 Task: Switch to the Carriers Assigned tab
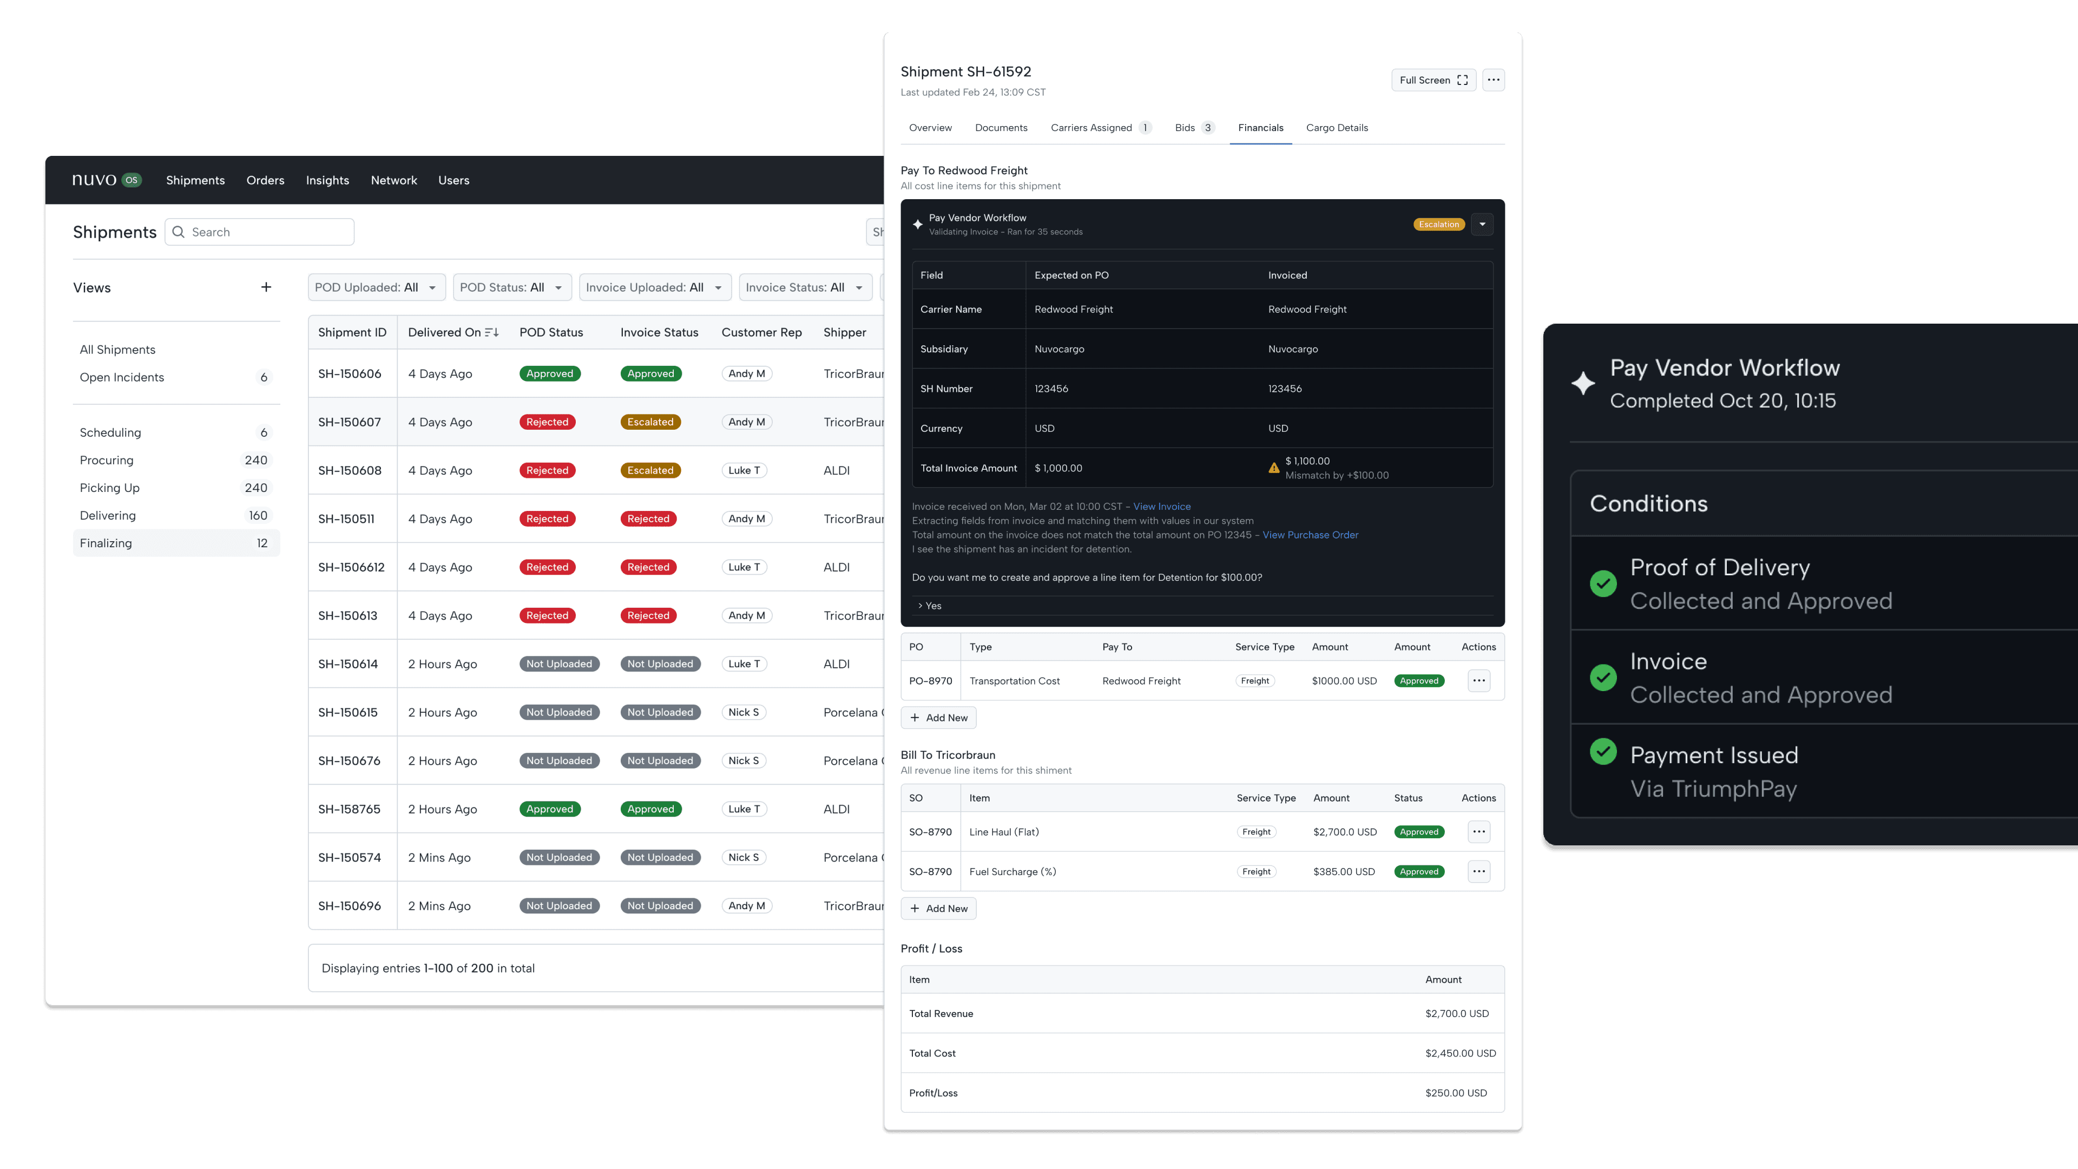(x=1100, y=128)
